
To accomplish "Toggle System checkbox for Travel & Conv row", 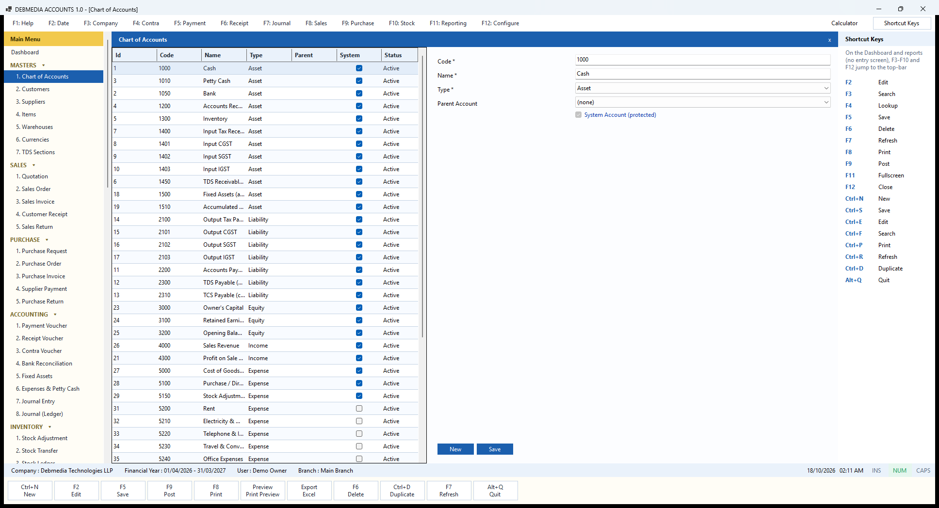I will pos(359,446).
